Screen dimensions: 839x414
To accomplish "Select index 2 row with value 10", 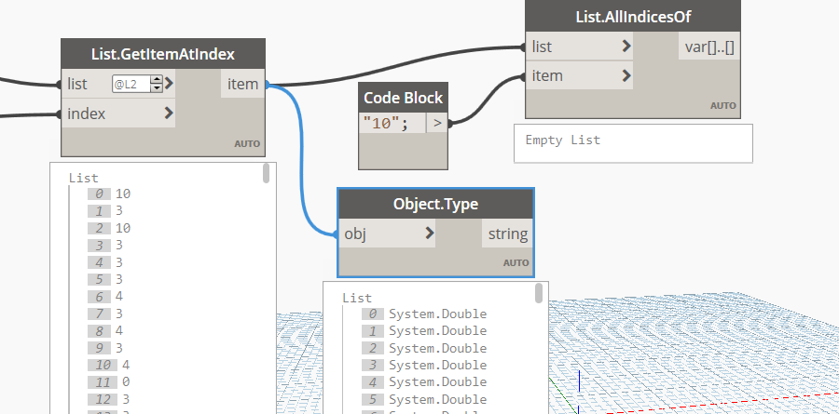I will point(109,228).
